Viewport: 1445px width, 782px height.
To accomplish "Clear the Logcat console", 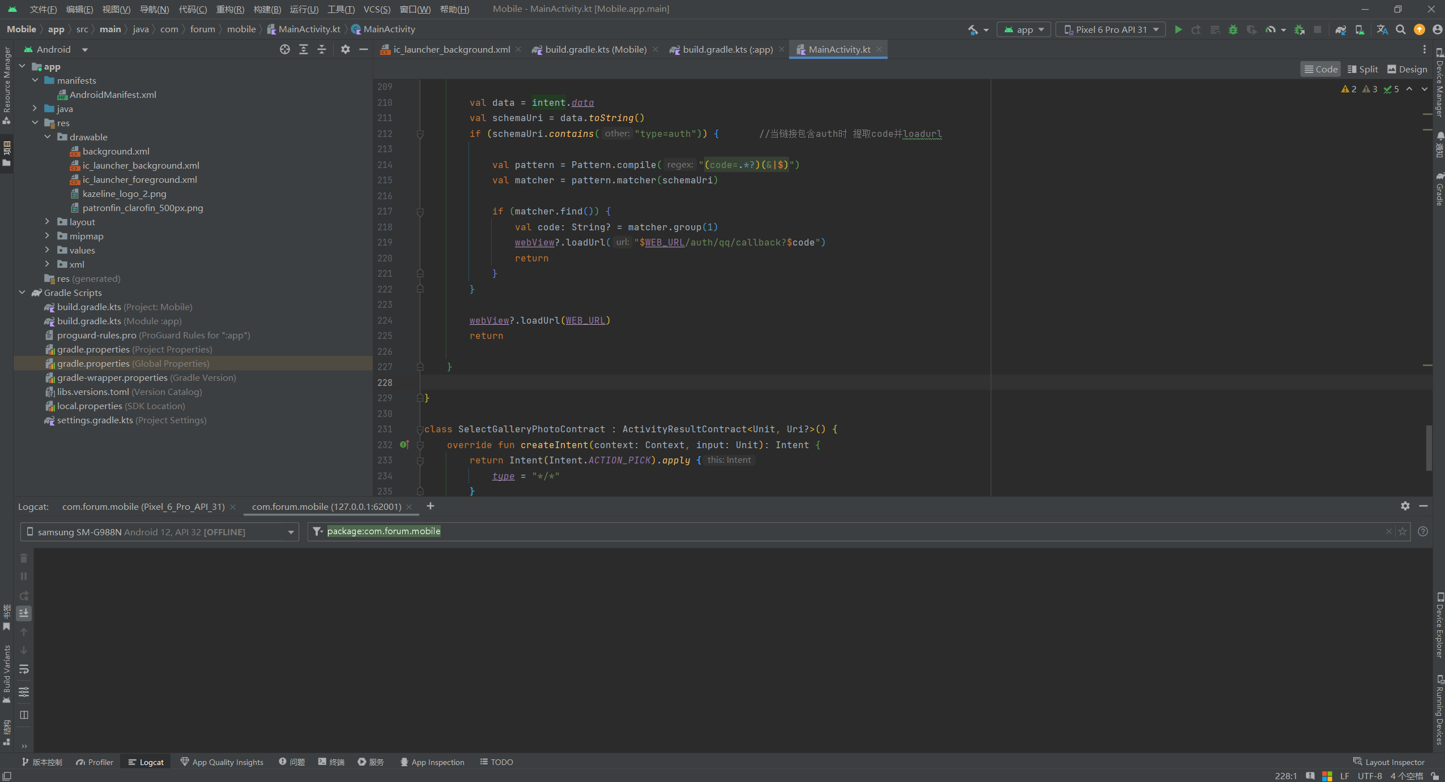I will [24, 558].
